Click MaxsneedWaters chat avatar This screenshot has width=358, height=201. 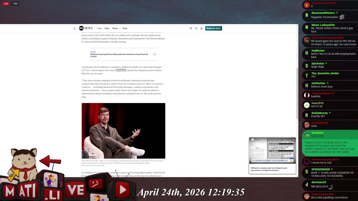pyautogui.click(x=307, y=15)
